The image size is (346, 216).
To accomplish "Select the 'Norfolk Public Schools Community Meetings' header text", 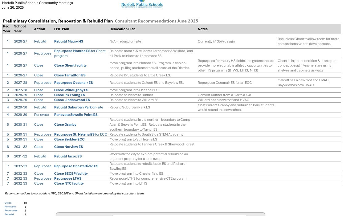I will [38, 3].
